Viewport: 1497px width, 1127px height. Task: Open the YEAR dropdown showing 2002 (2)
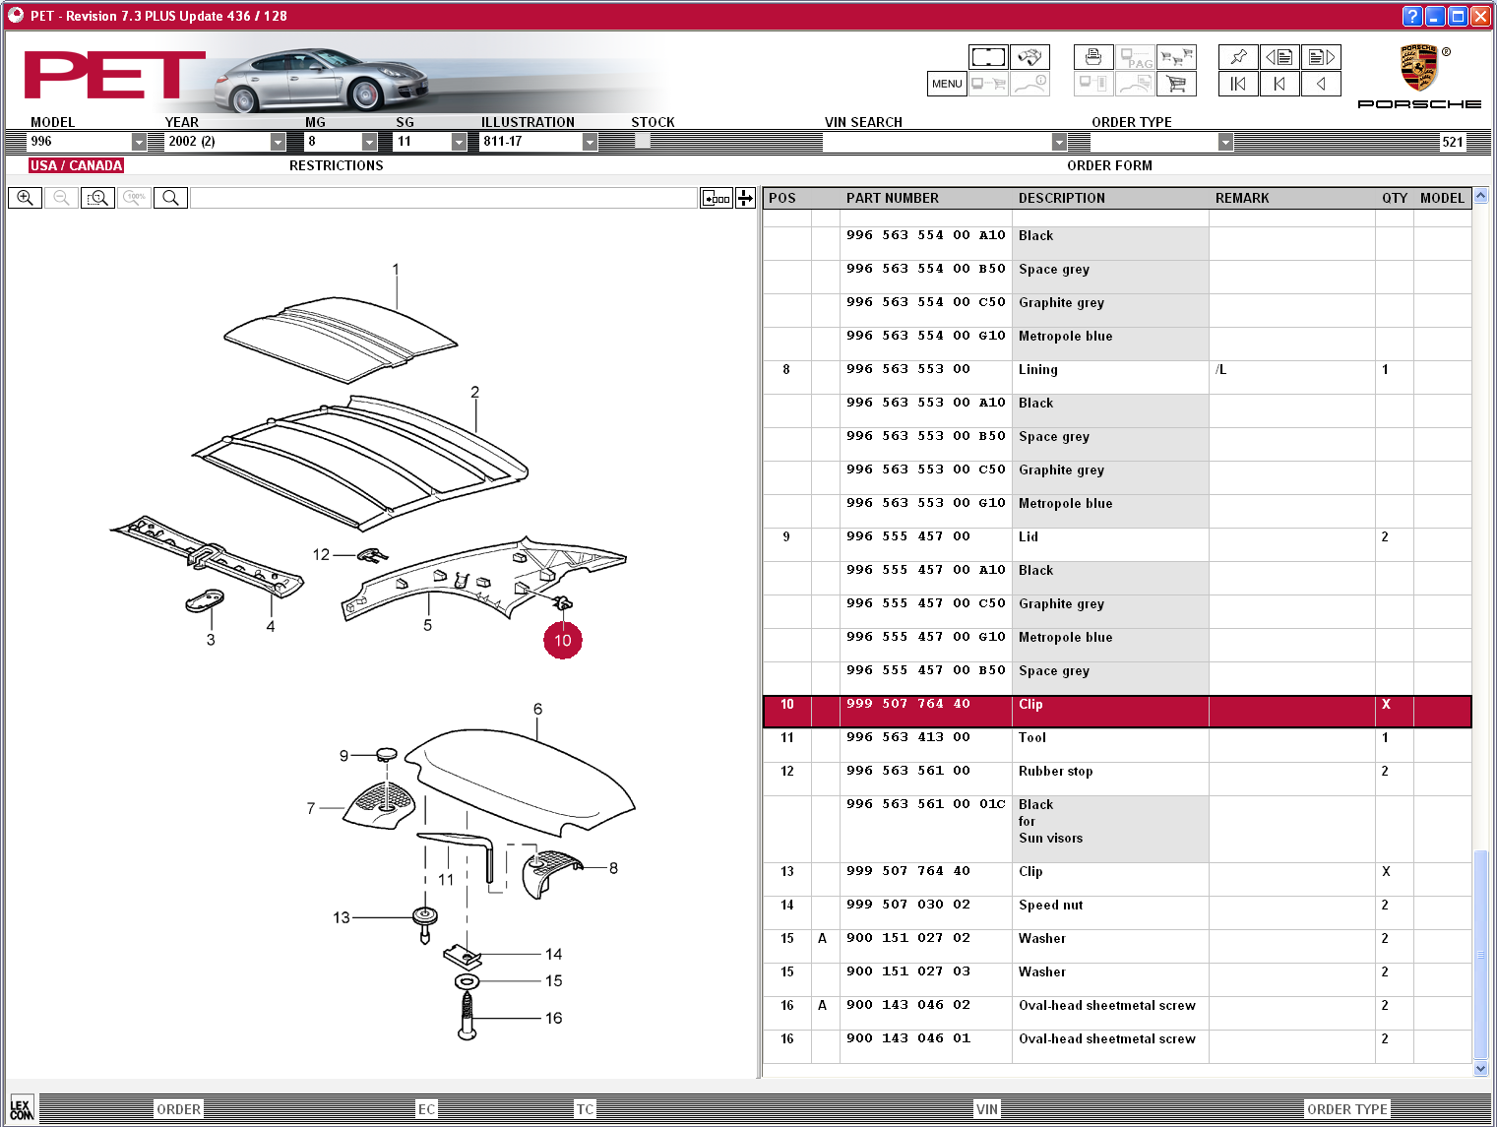(278, 142)
